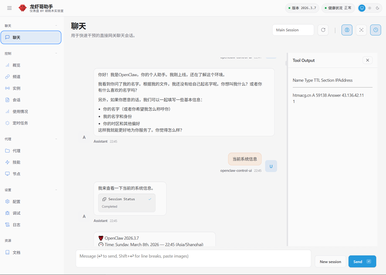Collapse the 代理 sidebar section
This screenshot has width=386, height=275.
[x=56, y=139]
